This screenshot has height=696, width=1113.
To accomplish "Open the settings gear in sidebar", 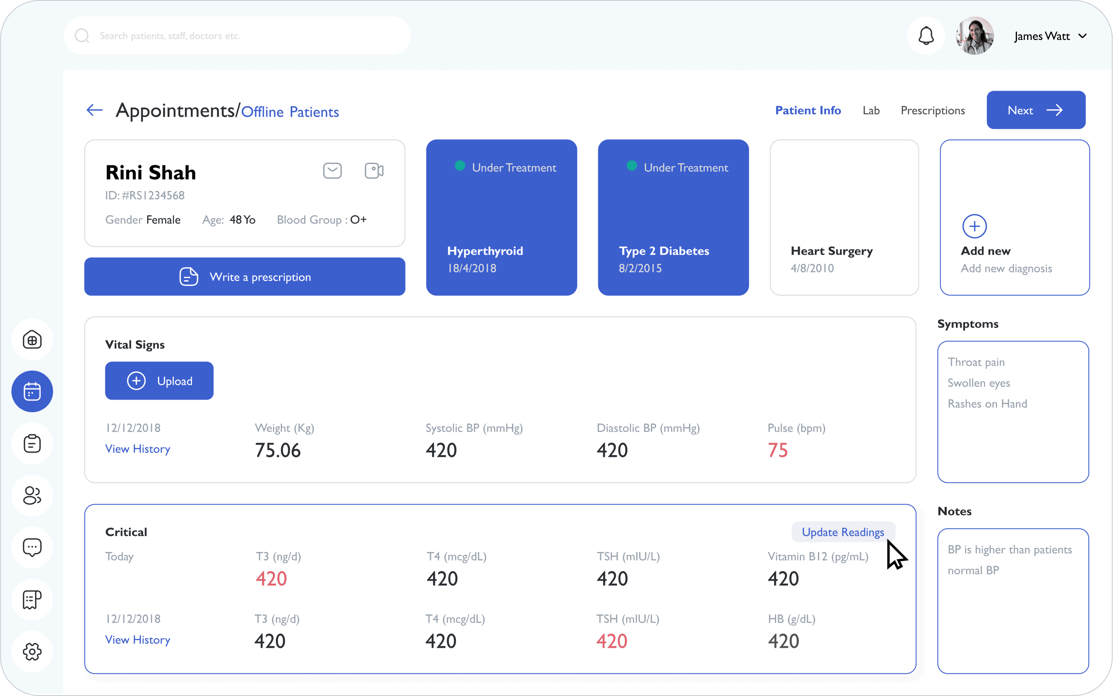I will point(32,651).
